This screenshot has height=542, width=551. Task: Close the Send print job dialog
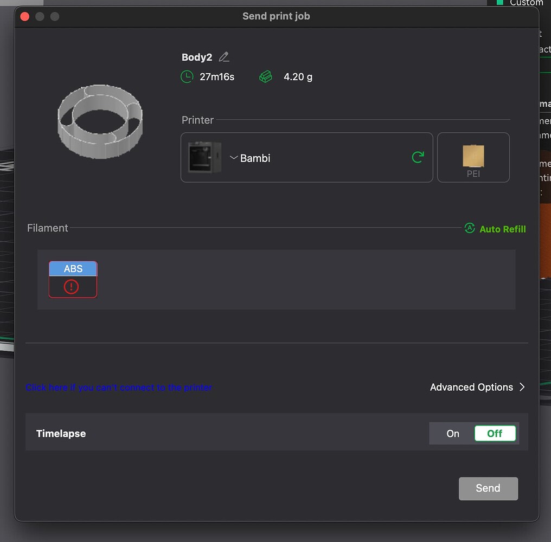[x=24, y=16]
